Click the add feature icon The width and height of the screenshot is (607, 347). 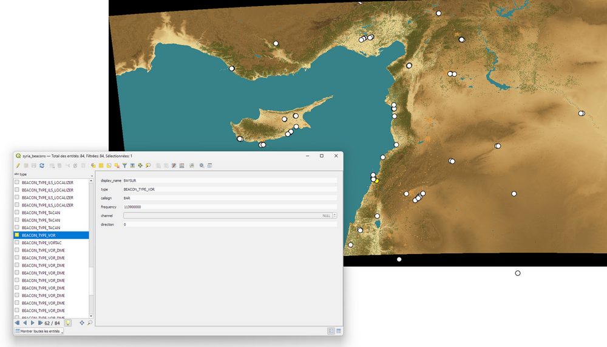point(52,165)
